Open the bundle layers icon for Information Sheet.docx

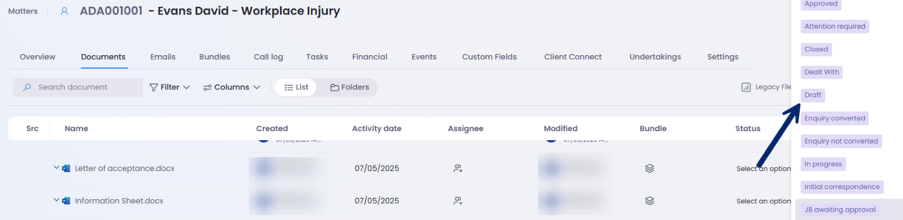pos(650,201)
